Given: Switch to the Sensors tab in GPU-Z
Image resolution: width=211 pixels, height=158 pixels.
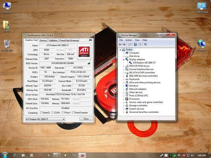Looking at the screenshot, I should point(43,40).
